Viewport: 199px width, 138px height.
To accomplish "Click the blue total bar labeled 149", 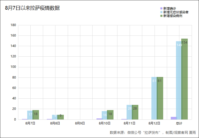I will coord(179,80).
